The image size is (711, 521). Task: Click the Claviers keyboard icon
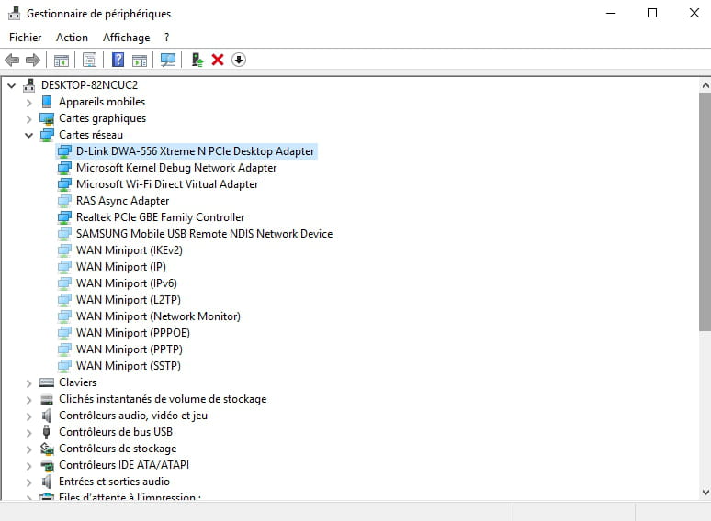point(47,382)
